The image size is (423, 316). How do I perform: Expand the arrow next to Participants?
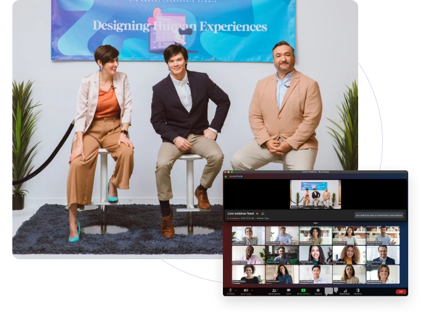280,289
